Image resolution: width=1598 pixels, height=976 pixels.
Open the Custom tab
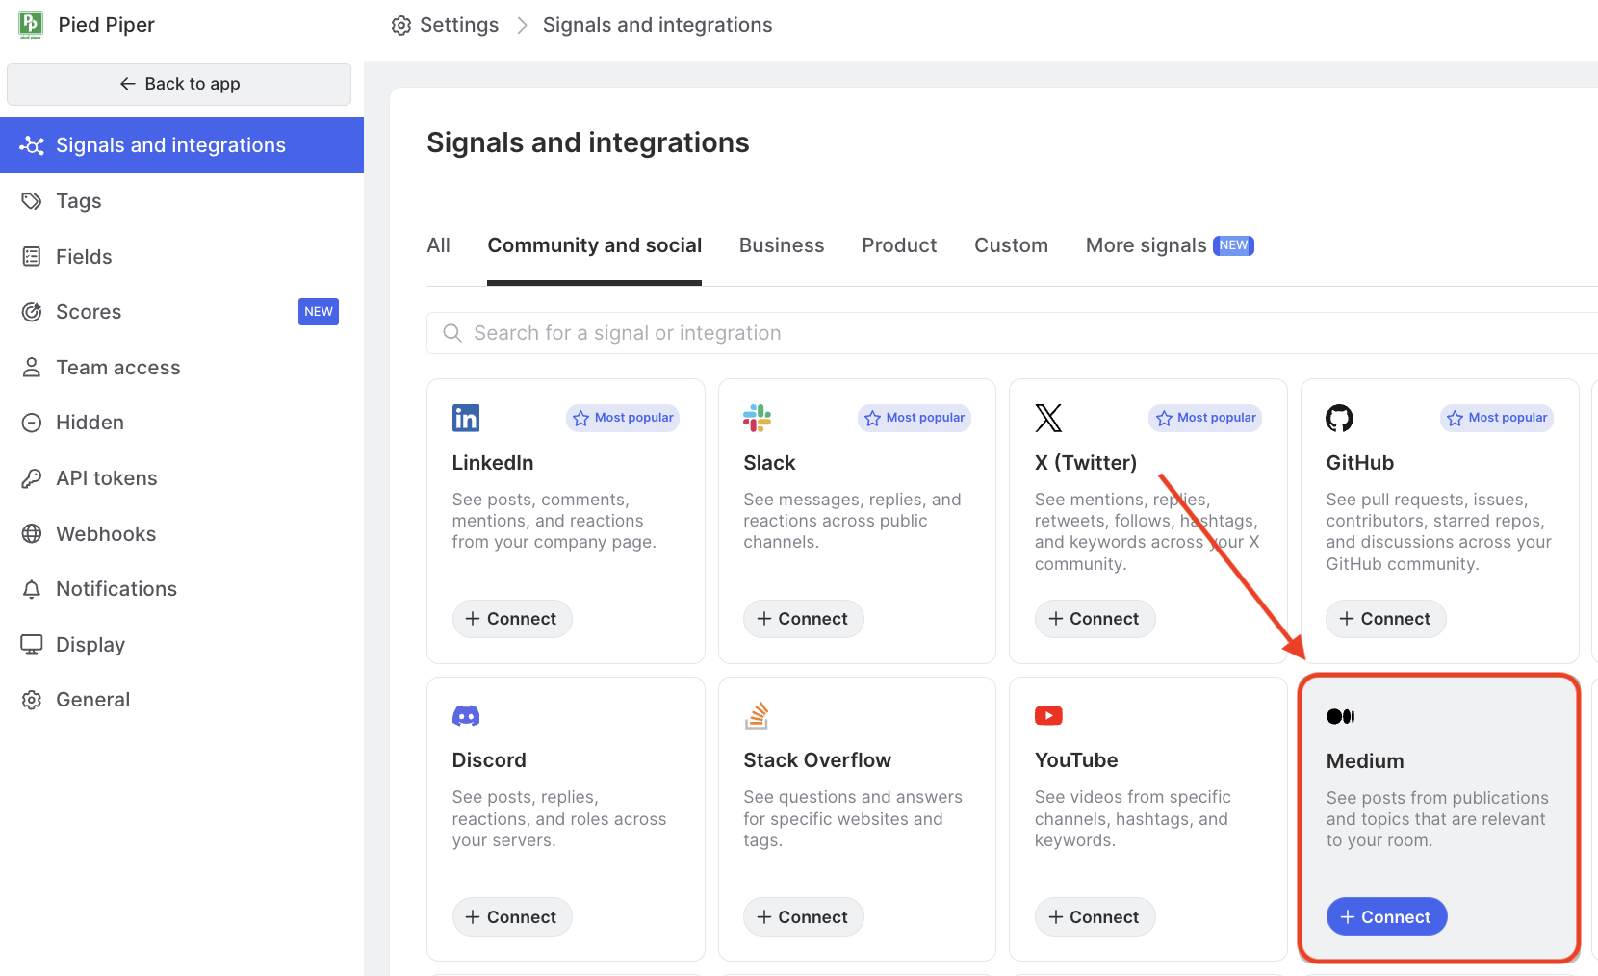(1011, 245)
